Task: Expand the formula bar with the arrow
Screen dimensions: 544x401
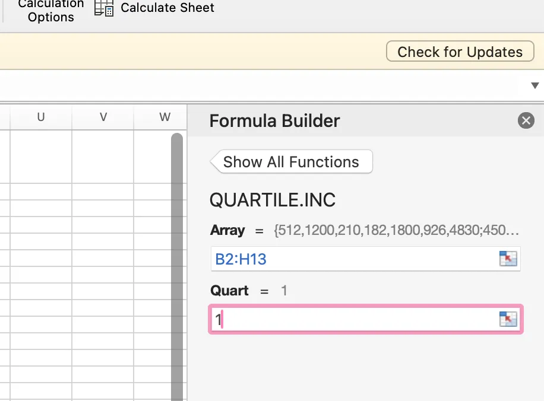Action: coord(534,86)
